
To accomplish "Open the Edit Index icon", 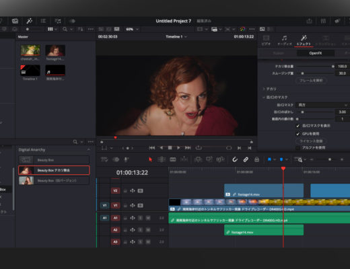I will 43,21.
